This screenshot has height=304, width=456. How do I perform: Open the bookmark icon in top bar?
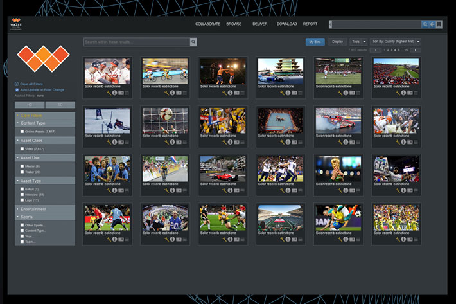coord(439,24)
